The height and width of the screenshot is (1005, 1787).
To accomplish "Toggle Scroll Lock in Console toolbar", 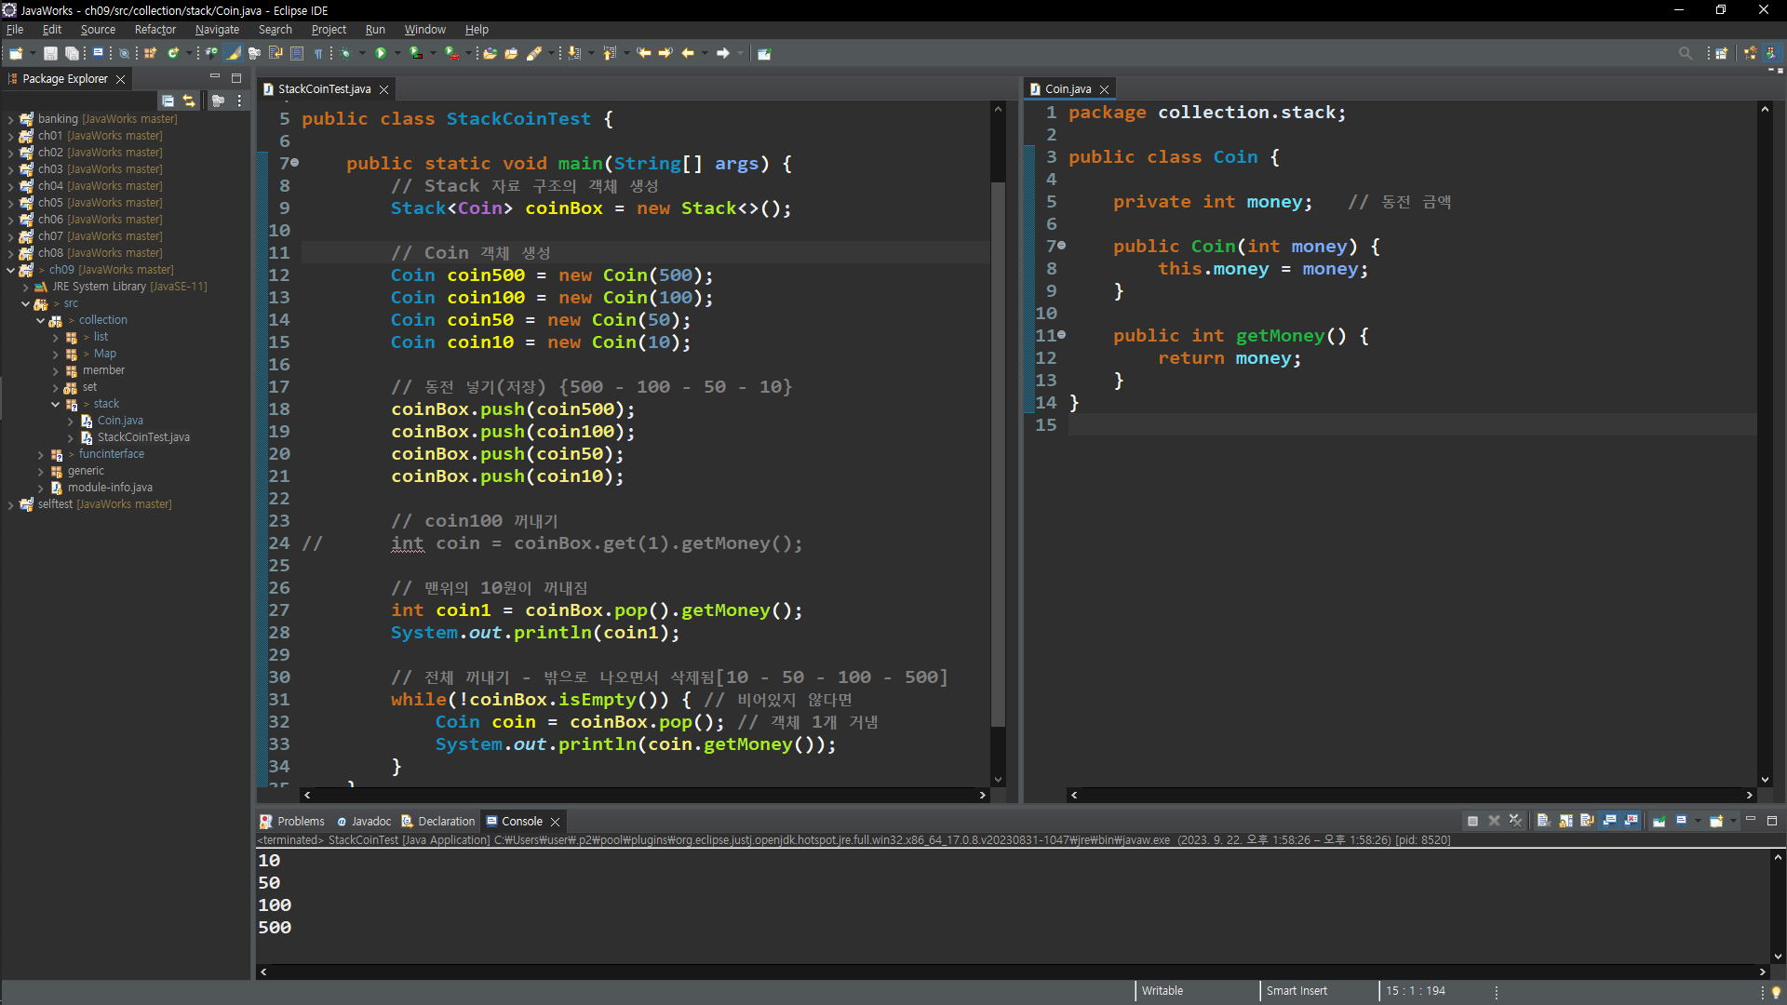I will coord(1565,821).
